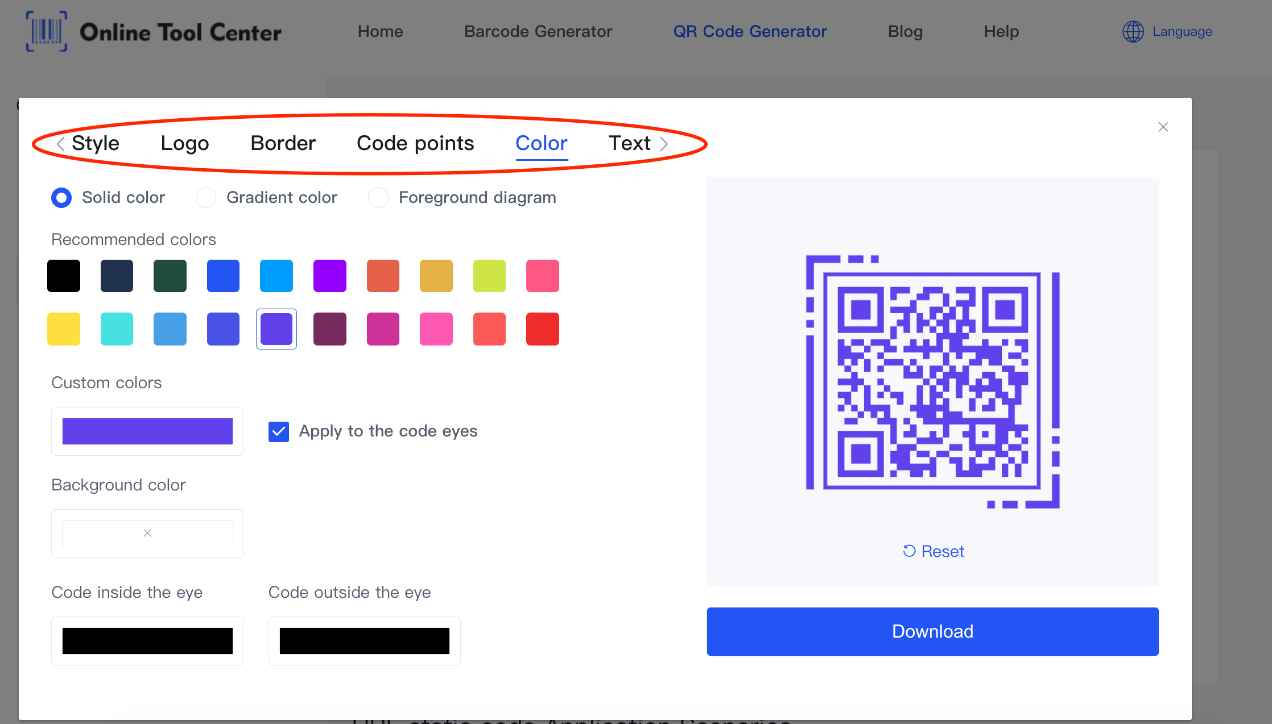
Task: Navigate left using the Style arrow
Action: (x=59, y=143)
